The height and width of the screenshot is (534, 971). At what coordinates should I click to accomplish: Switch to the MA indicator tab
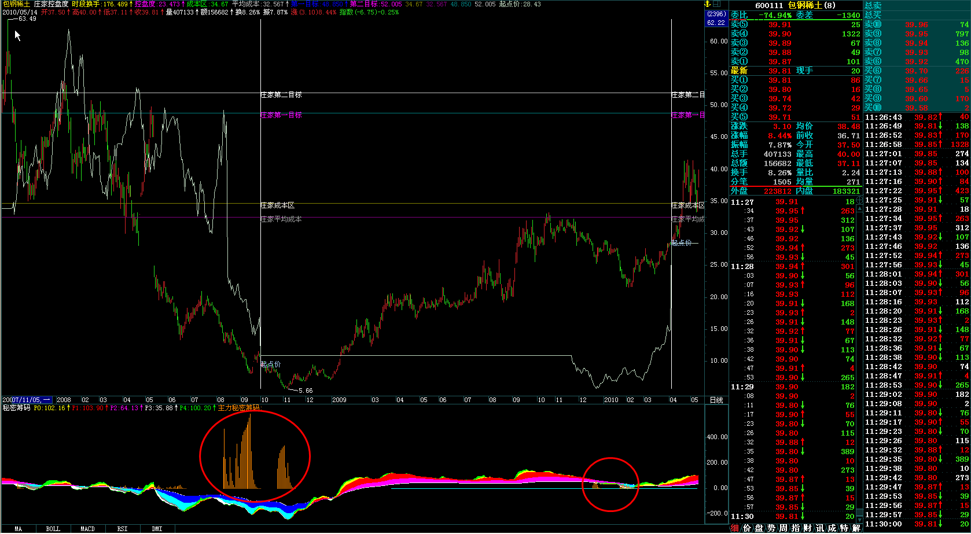click(19, 529)
